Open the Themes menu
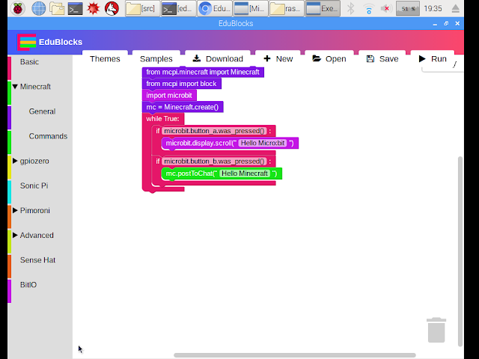Image resolution: width=479 pixels, height=359 pixels. tap(105, 58)
